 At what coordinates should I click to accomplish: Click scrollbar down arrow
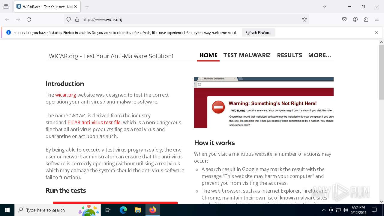[x=381, y=202]
